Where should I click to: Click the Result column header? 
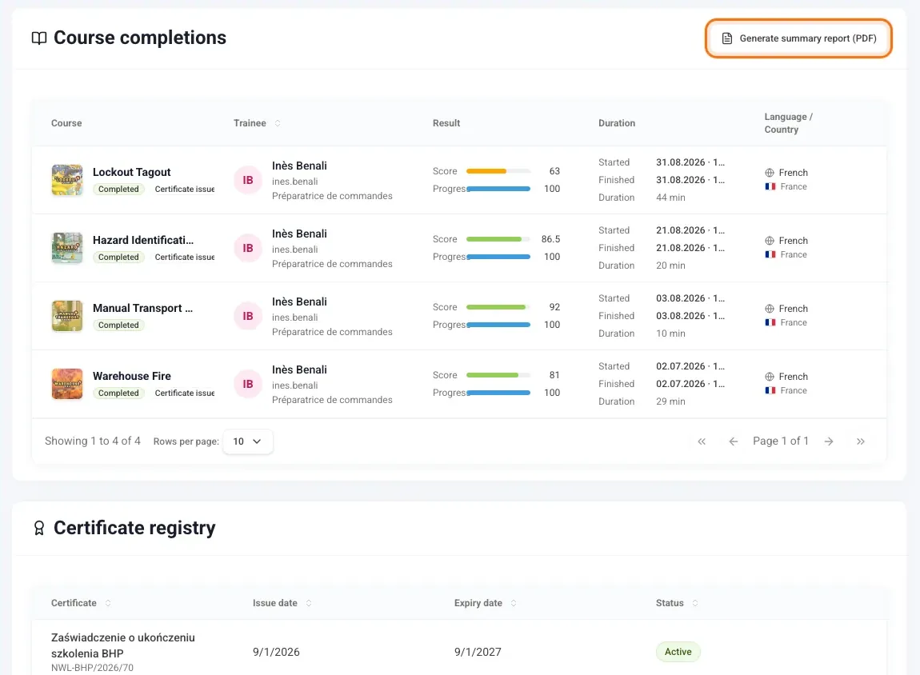click(446, 123)
